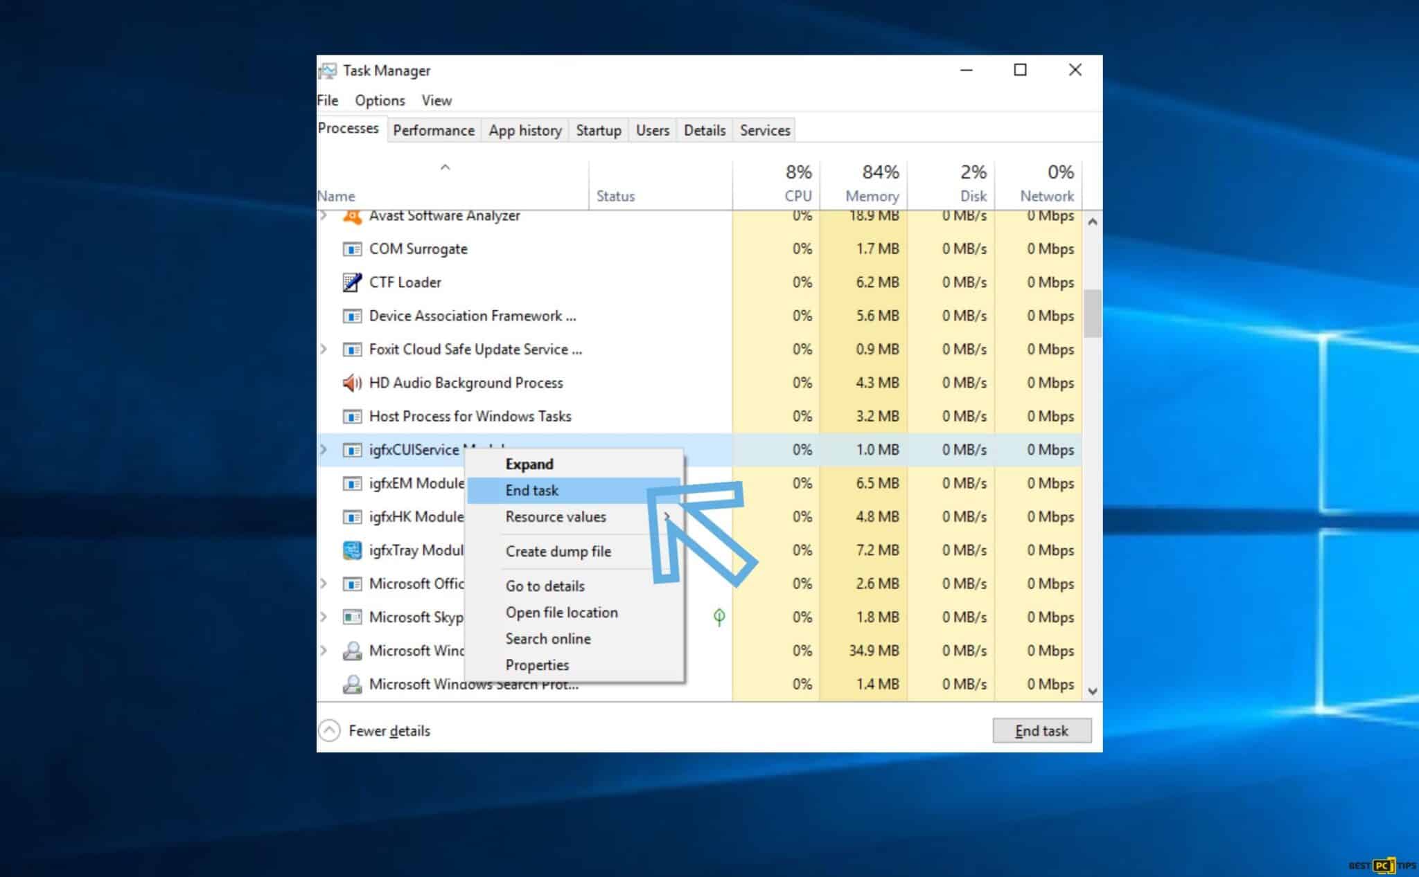Viewport: 1419px width, 877px height.
Task: Click the scrollbar up arrow
Action: 1093,222
